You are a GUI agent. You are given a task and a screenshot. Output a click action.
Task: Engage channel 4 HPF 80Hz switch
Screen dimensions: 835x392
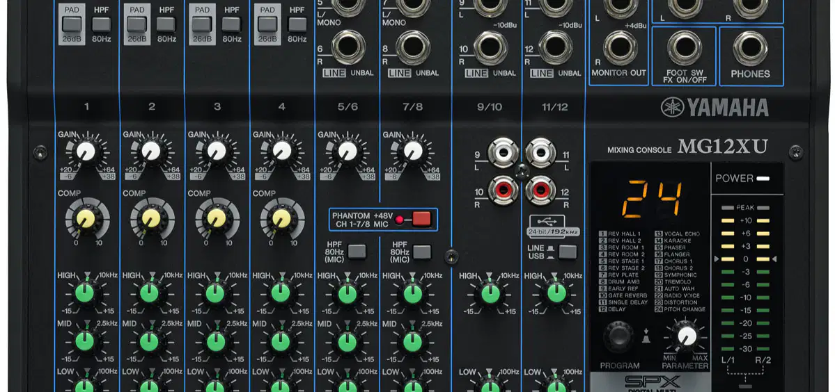[297, 24]
